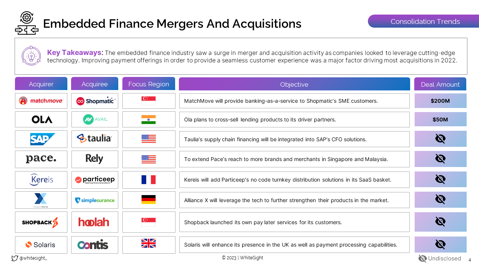Click the Objective column header
This screenshot has height=269, width=479.
(x=294, y=84)
